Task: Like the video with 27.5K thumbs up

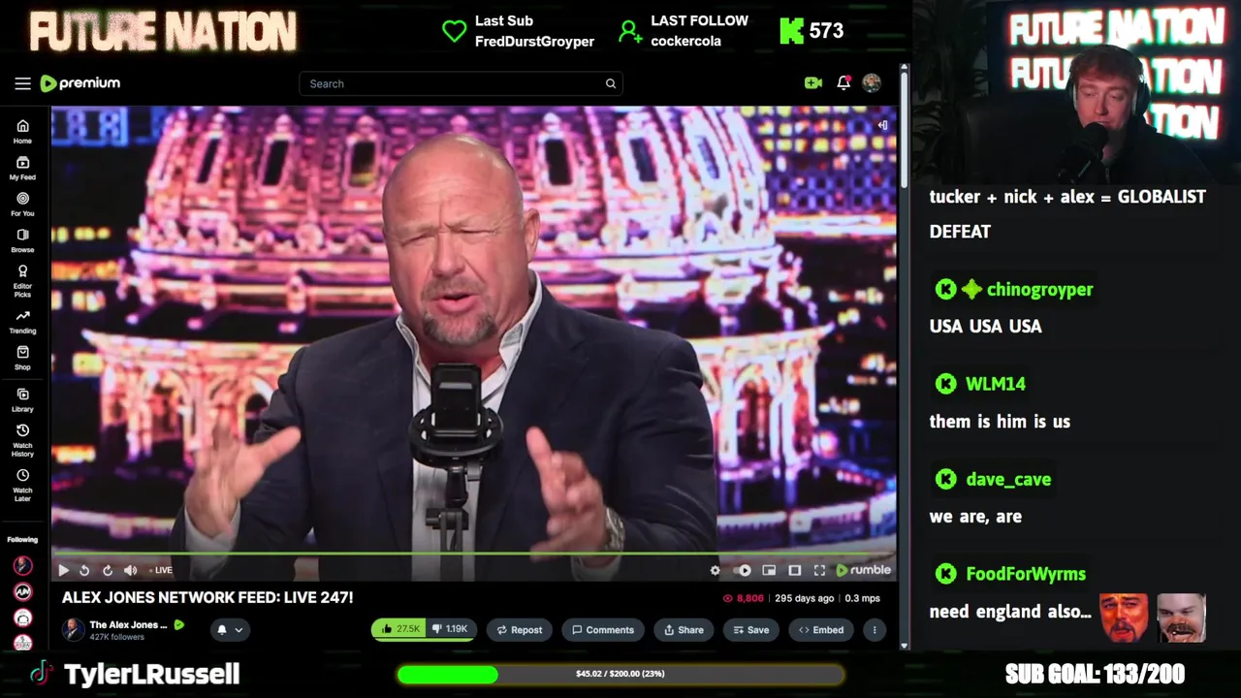Action: coord(400,630)
